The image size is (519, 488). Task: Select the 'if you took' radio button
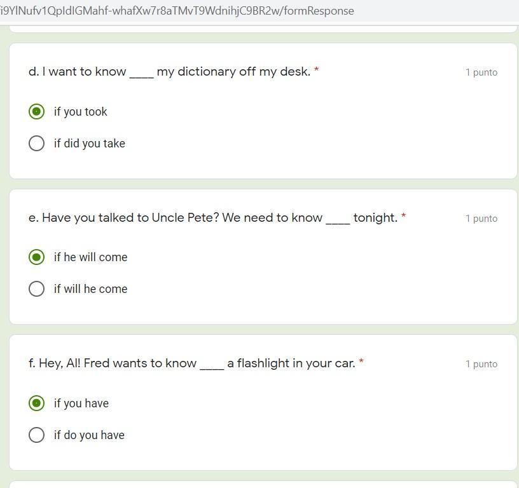(x=37, y=112)
